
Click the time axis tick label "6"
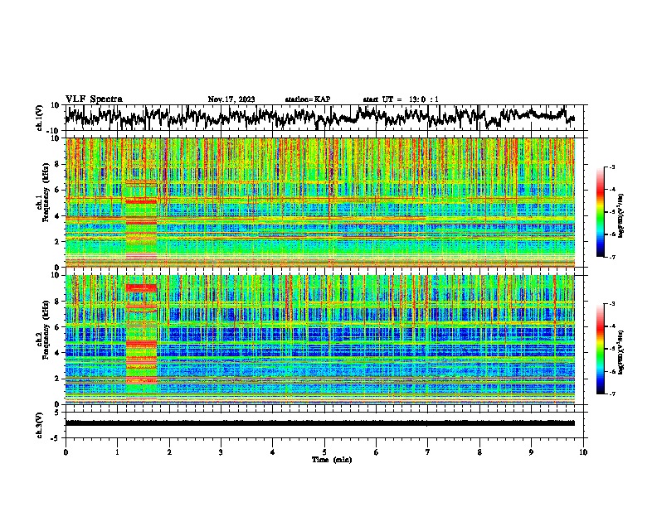376,452
